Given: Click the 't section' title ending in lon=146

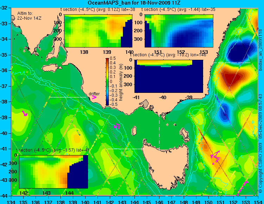Looking at the screenshot, I should [168, 55].
